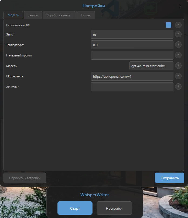Click the Настройки button in WhisperWriter window
This screenshot has width=188, height=218.
point(114,208)
